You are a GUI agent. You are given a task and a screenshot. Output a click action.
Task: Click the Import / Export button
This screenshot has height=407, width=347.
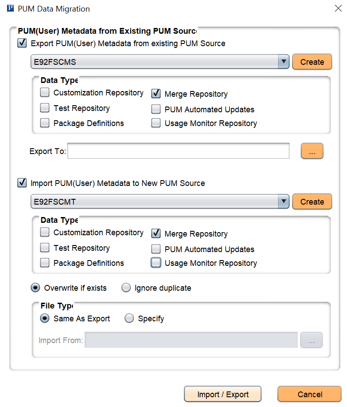tap(222, 394)
